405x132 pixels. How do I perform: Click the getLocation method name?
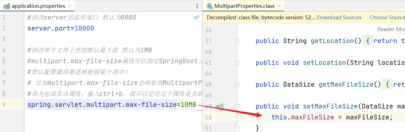332,41
